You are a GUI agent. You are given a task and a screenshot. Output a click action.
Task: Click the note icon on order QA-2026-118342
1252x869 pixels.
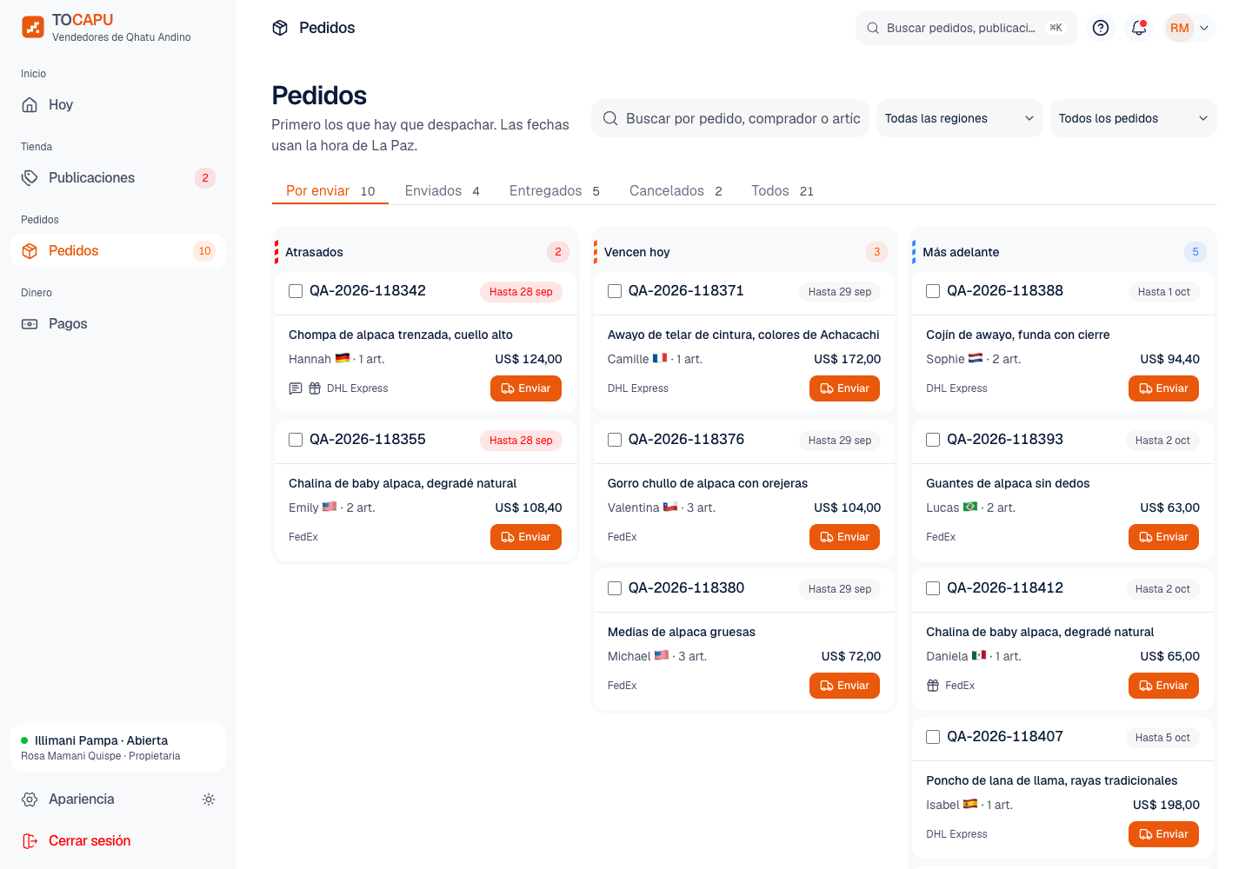(296, 388)
